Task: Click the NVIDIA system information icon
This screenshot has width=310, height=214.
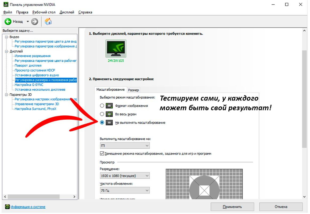Action: (7, 207)
